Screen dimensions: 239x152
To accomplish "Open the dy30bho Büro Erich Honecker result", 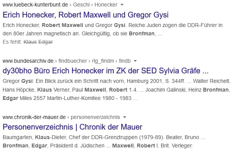I will (x=106, y=71).
